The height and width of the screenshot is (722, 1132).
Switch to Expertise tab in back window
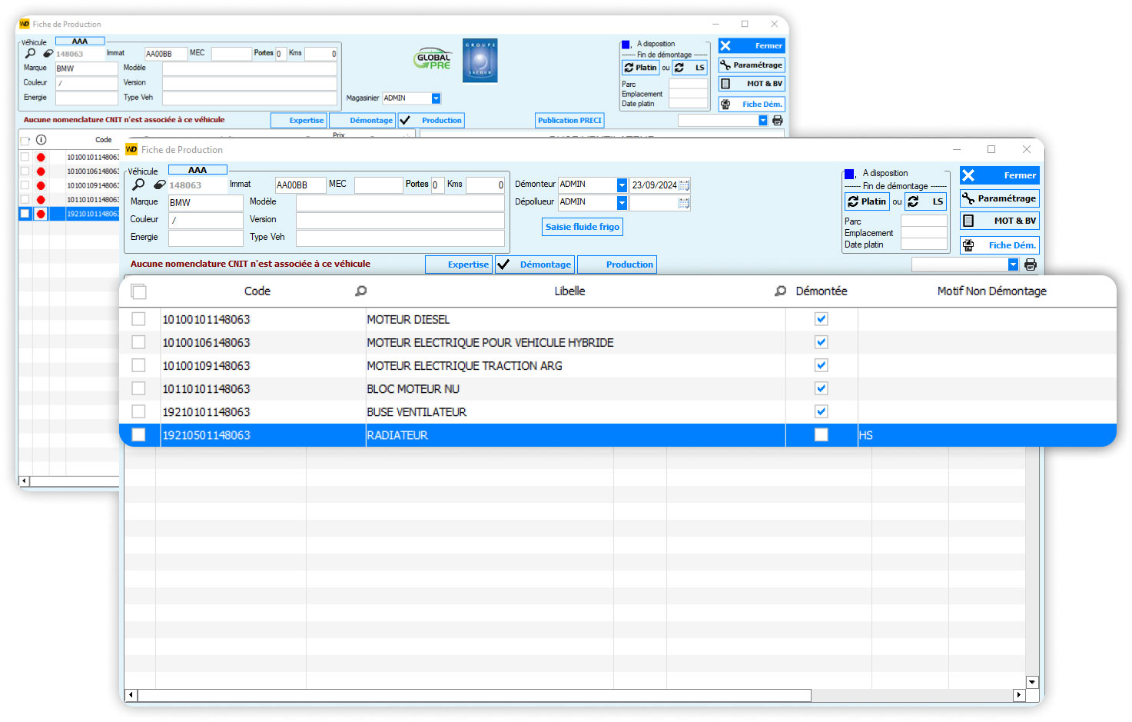[x=298, y=121]
